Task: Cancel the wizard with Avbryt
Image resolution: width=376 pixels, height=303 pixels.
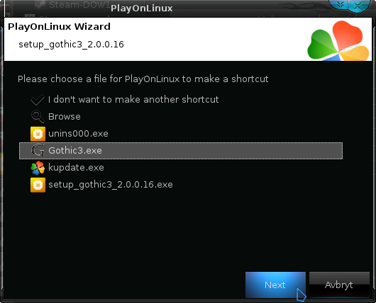Action: tap(339, 285)
